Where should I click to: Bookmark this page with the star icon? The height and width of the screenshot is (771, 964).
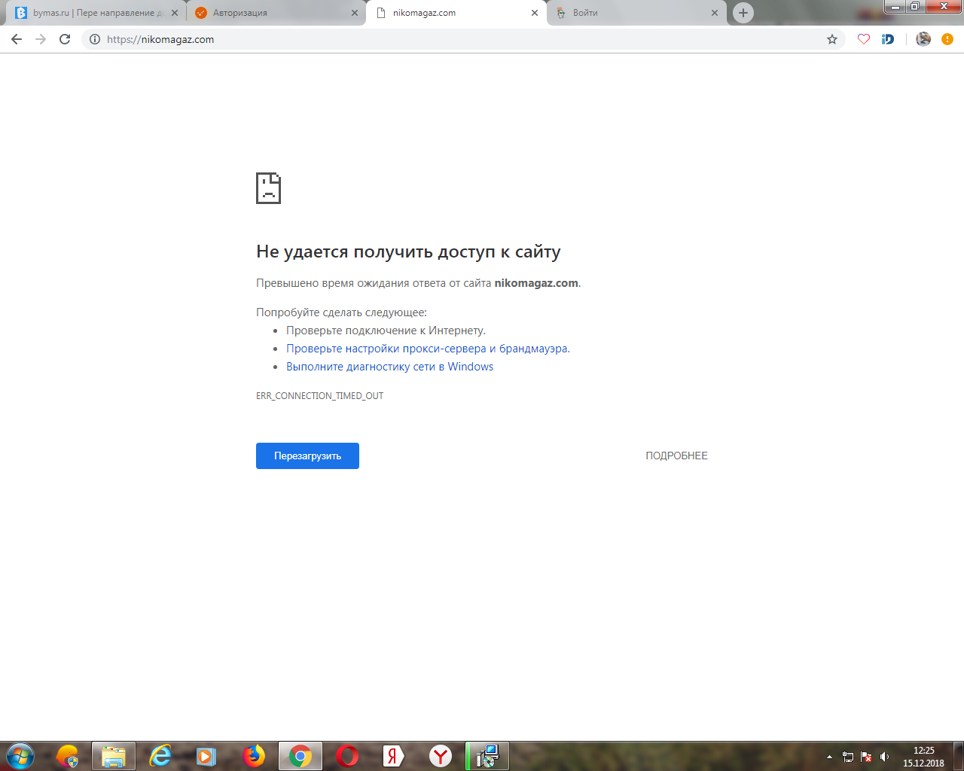click(832, 39)
